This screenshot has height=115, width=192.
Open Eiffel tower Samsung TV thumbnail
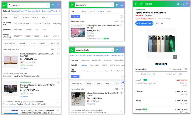coord(11,60)
